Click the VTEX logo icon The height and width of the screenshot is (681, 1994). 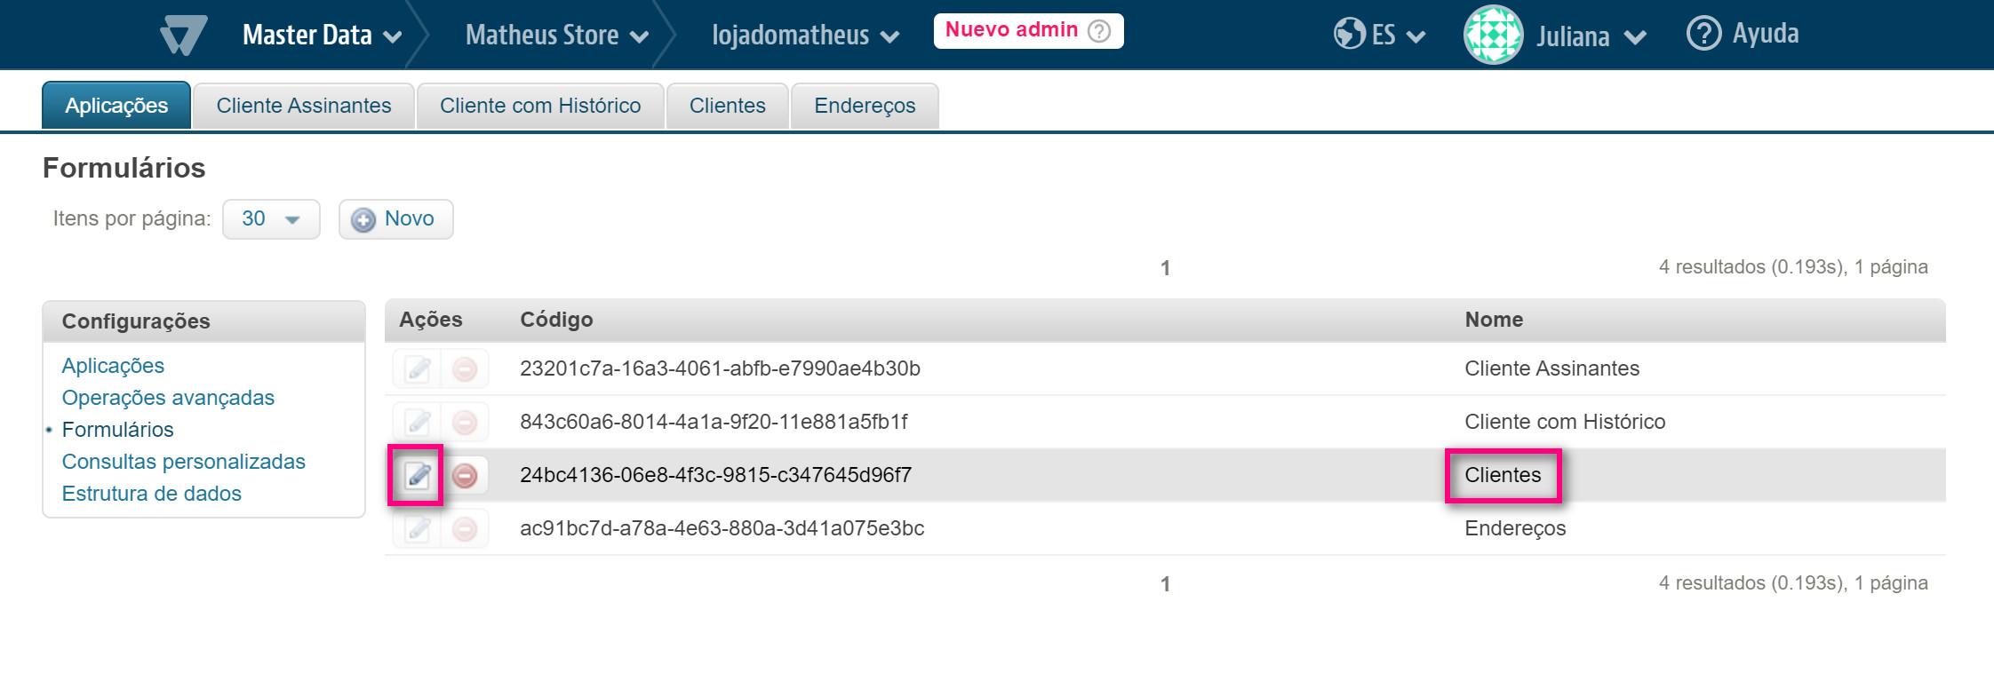click(x=183, y=36)
